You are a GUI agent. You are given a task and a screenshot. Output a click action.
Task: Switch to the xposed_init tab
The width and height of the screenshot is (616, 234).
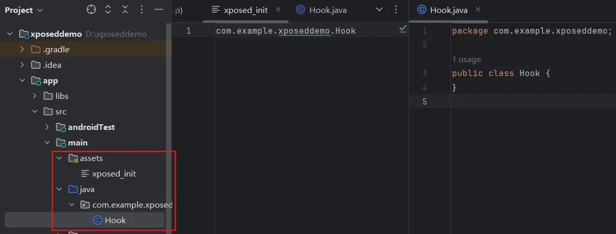[245, 10]
